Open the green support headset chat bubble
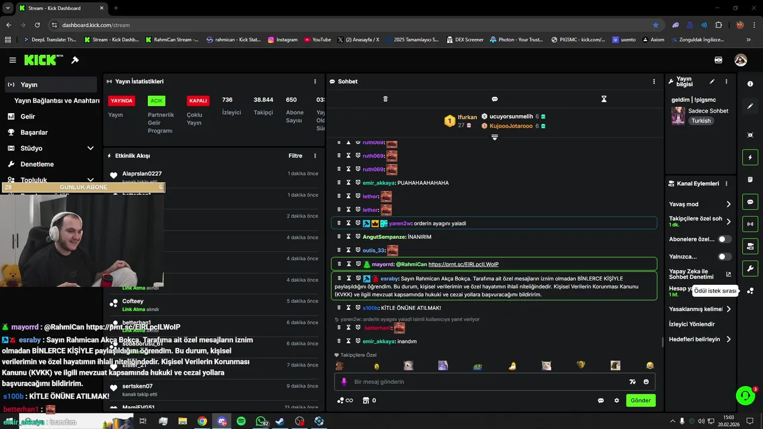 point(745,396)
